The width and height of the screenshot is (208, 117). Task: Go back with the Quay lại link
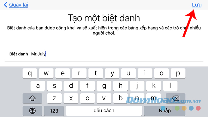(x=19, y=5)
